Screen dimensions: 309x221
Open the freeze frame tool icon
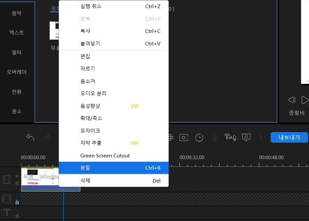click(184, 137)
